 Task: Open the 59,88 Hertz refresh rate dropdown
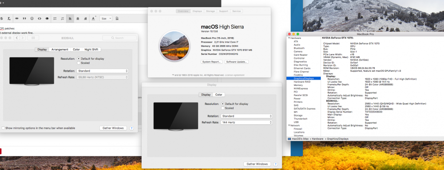[103, 77]
